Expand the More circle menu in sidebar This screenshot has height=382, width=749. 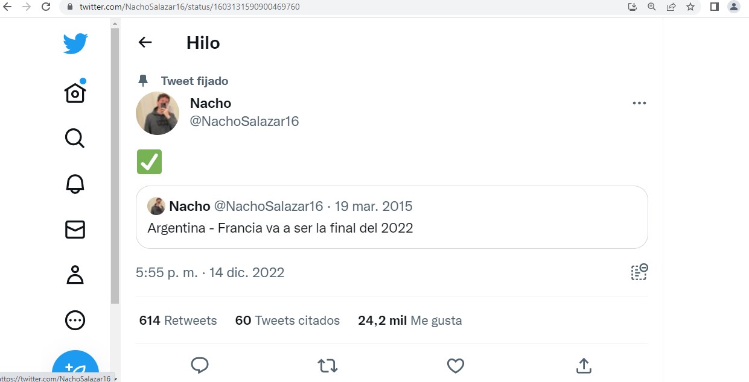(x=75, y=320)
